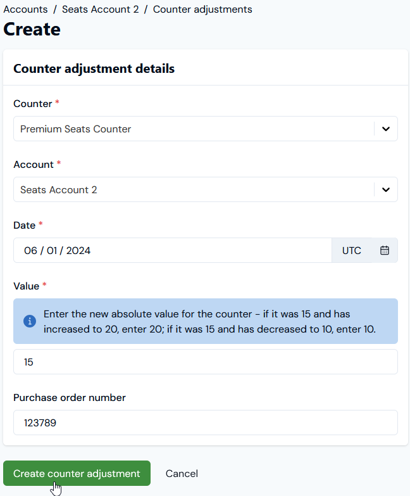Viewport: 410px width, 496px height.
Task: Open Seats Account 2 breadcrumb link
Action: pos(101,9)
